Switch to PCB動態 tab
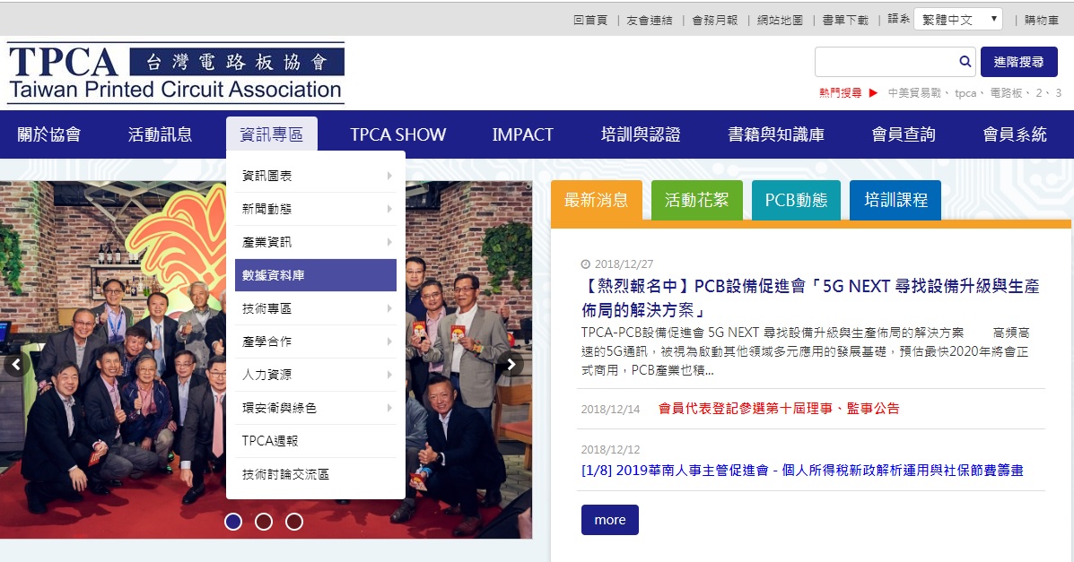This screenshot has height=562, width=1074. click(796, 200)
